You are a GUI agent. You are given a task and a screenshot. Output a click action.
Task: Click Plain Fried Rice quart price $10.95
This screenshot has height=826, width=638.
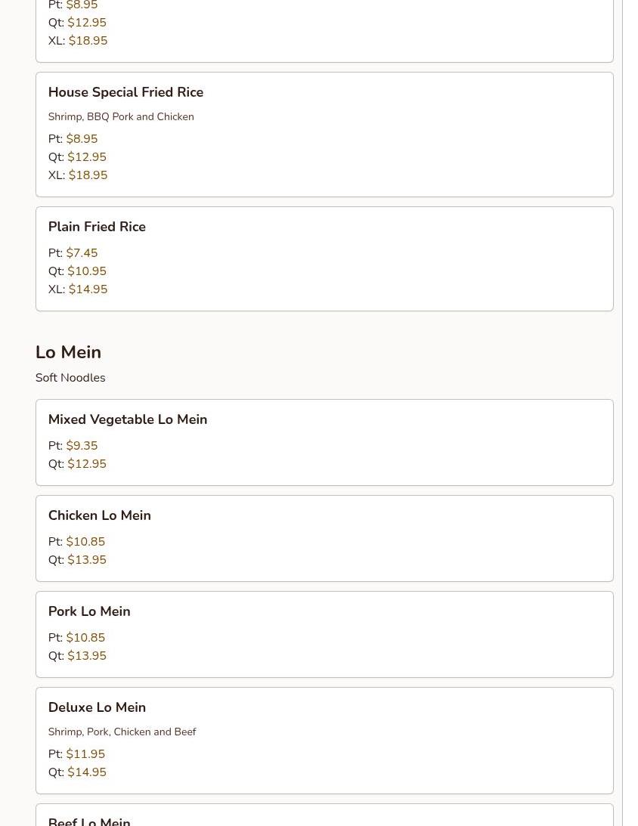pos(87,271)
